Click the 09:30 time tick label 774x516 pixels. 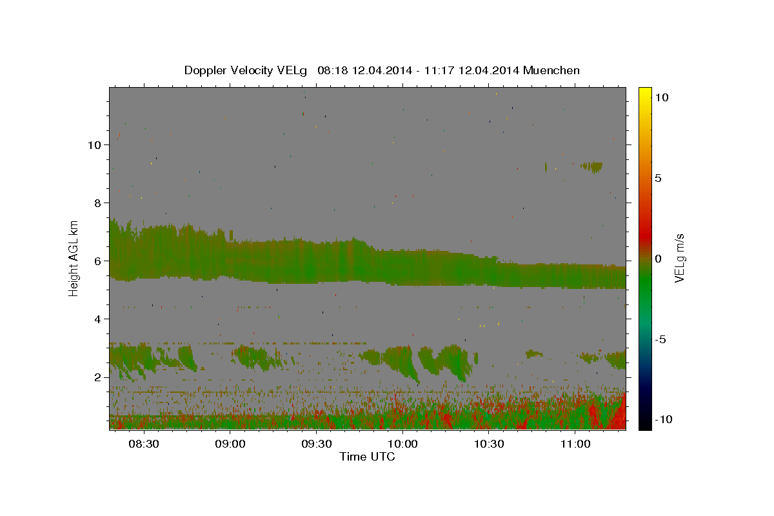tap(317, 444)
